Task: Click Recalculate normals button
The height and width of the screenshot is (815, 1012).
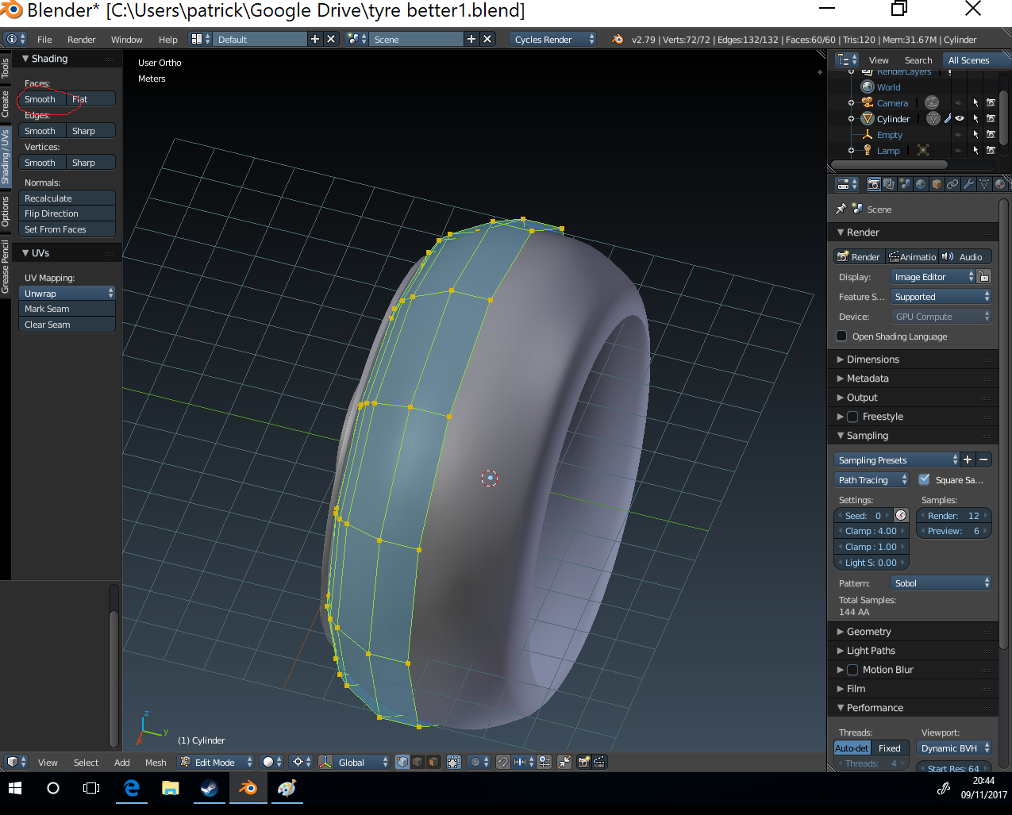Action: pos(67,198)
